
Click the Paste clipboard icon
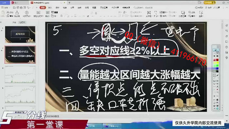tap(3, 13)
